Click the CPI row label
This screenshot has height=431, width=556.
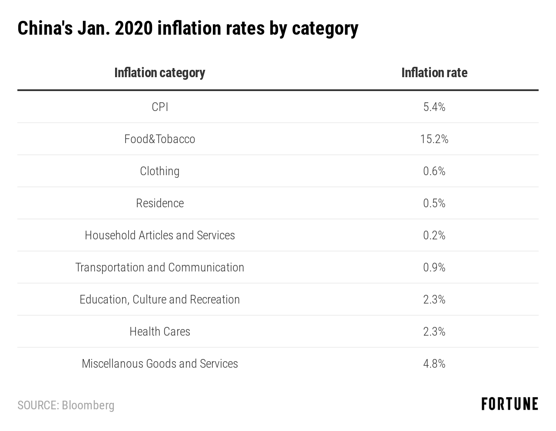pyautogui.click(x=160, y=107)
